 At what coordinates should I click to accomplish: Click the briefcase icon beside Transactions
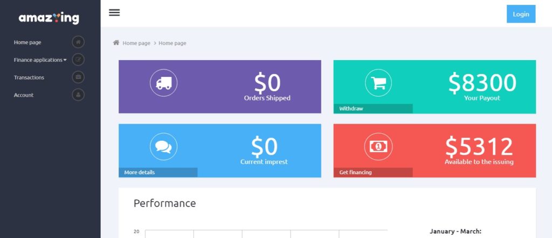click(x=78, y=77)
